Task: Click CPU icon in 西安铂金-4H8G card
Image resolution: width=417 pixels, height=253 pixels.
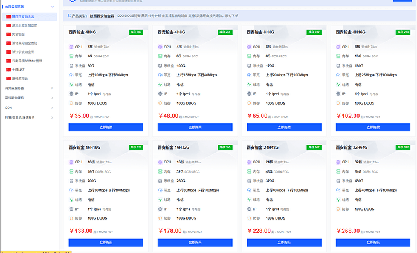Action: [x=160, y=47]
